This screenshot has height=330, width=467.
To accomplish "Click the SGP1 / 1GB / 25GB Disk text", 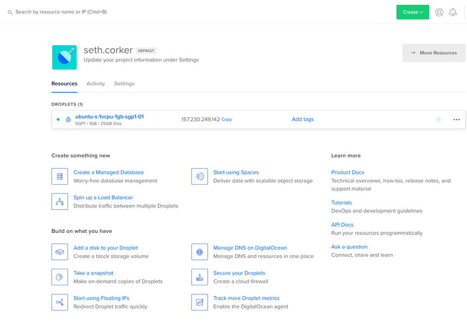I will 98,124.
